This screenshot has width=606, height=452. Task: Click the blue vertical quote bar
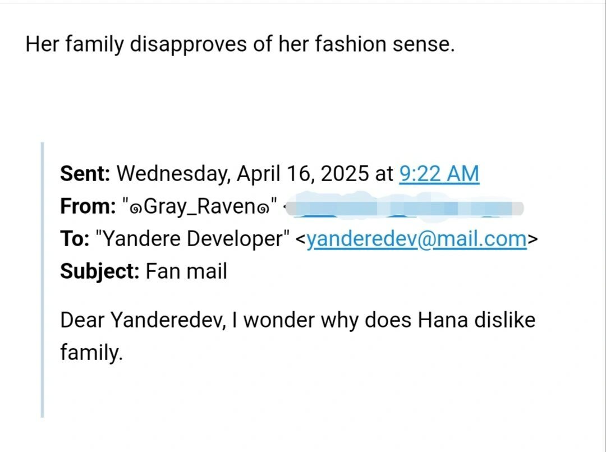coord(43,280)
